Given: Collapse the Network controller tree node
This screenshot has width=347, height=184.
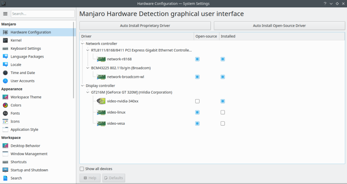Looking at the screenshot, I should [82, 44].
